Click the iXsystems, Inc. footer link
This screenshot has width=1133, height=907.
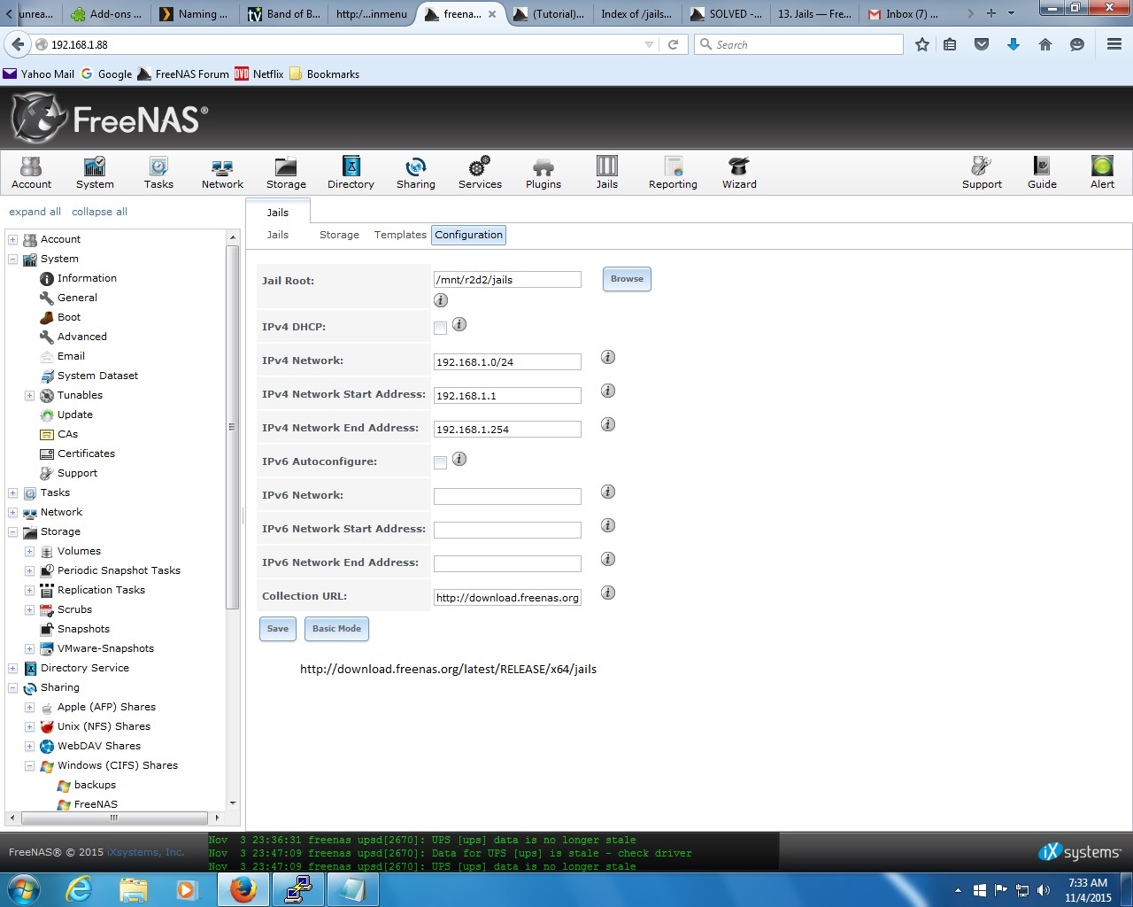tap(146, 852)
